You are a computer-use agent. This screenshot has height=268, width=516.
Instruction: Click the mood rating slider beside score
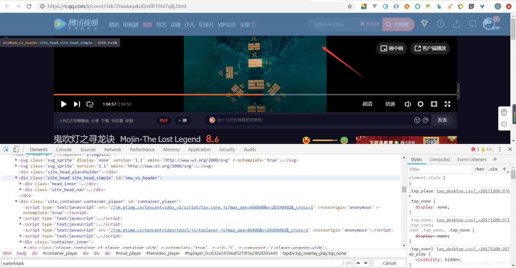(x=325, y=140)
